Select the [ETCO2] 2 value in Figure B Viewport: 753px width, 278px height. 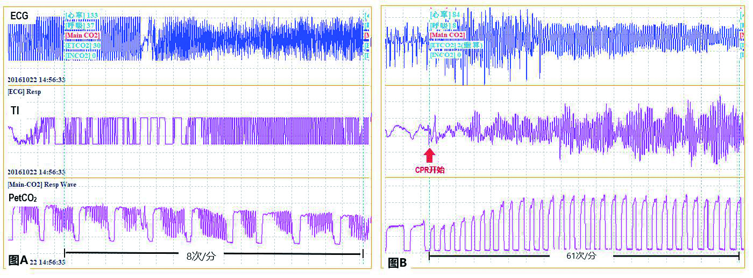tap(456, 46)
